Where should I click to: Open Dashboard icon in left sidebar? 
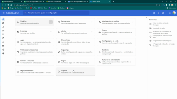pos(3,23)
